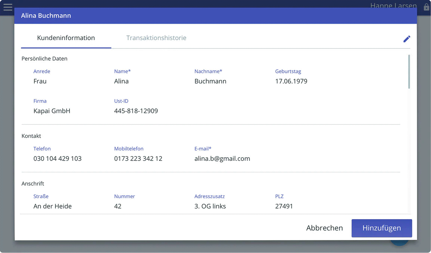
Task: Click the Straße field label
Action: tap(41, 196)
